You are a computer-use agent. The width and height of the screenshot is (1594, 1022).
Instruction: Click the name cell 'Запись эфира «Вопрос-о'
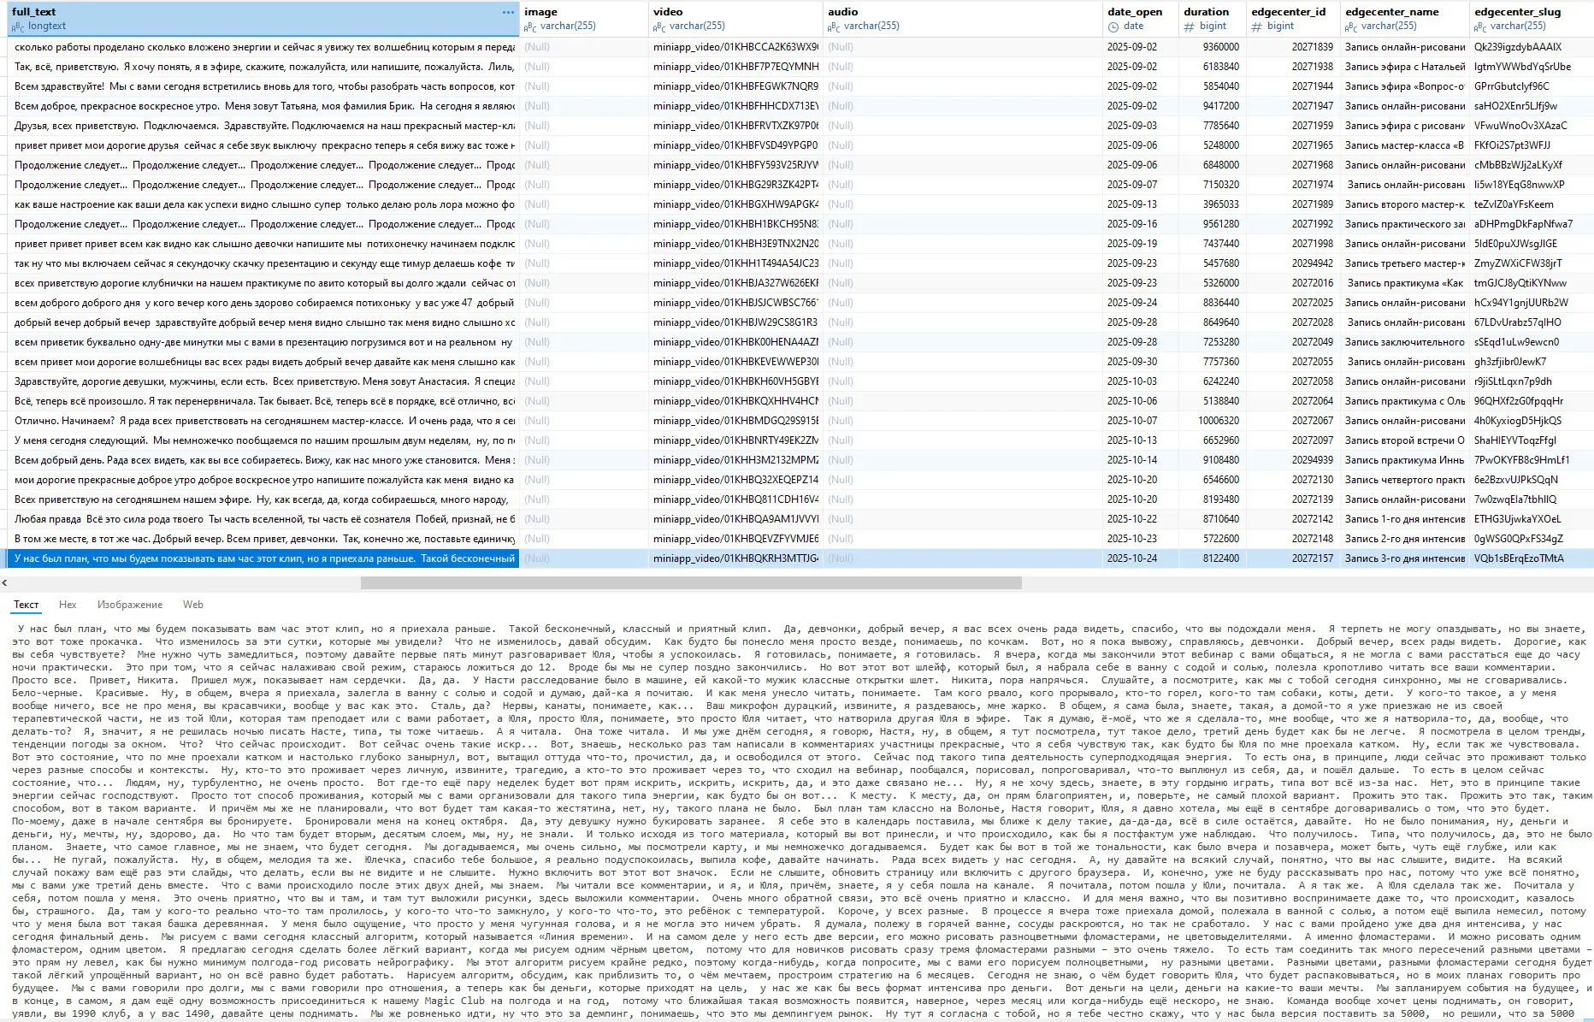coord(1404,86)
